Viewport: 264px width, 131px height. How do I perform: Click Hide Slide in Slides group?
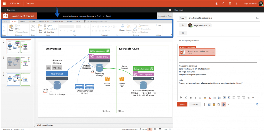[49, 32]
